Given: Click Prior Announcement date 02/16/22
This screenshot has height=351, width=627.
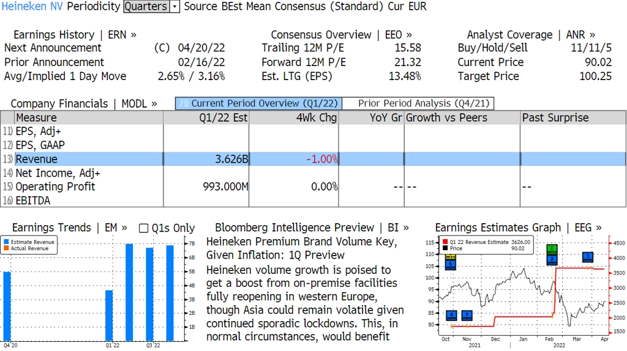Looking at the screenshot, I should tap(201, 62).
